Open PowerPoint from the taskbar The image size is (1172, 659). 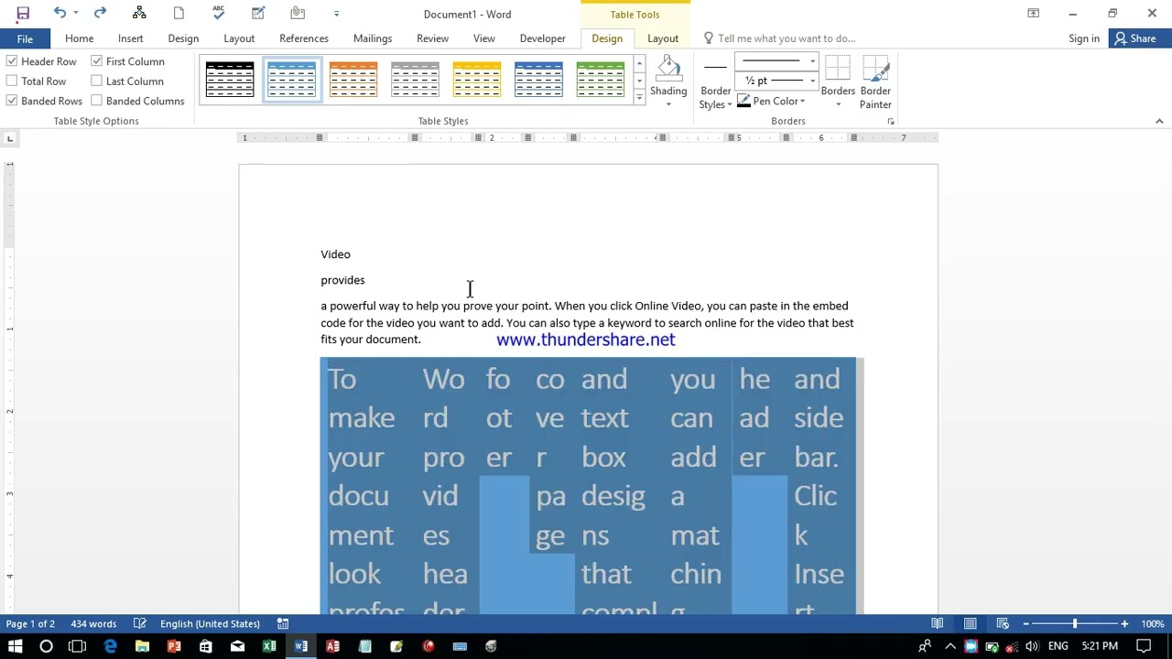click(174, 646)
